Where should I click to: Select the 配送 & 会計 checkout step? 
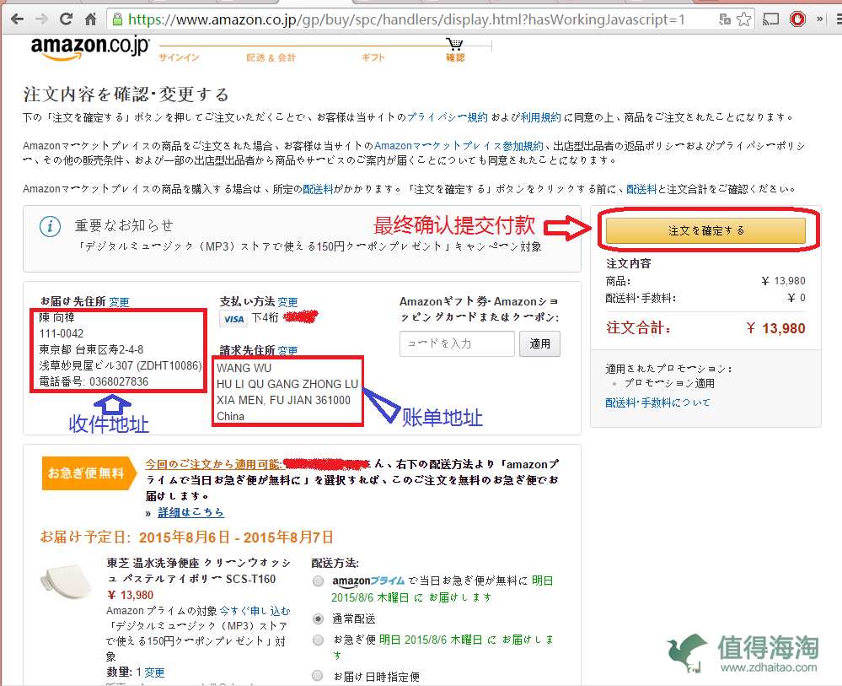271,57
